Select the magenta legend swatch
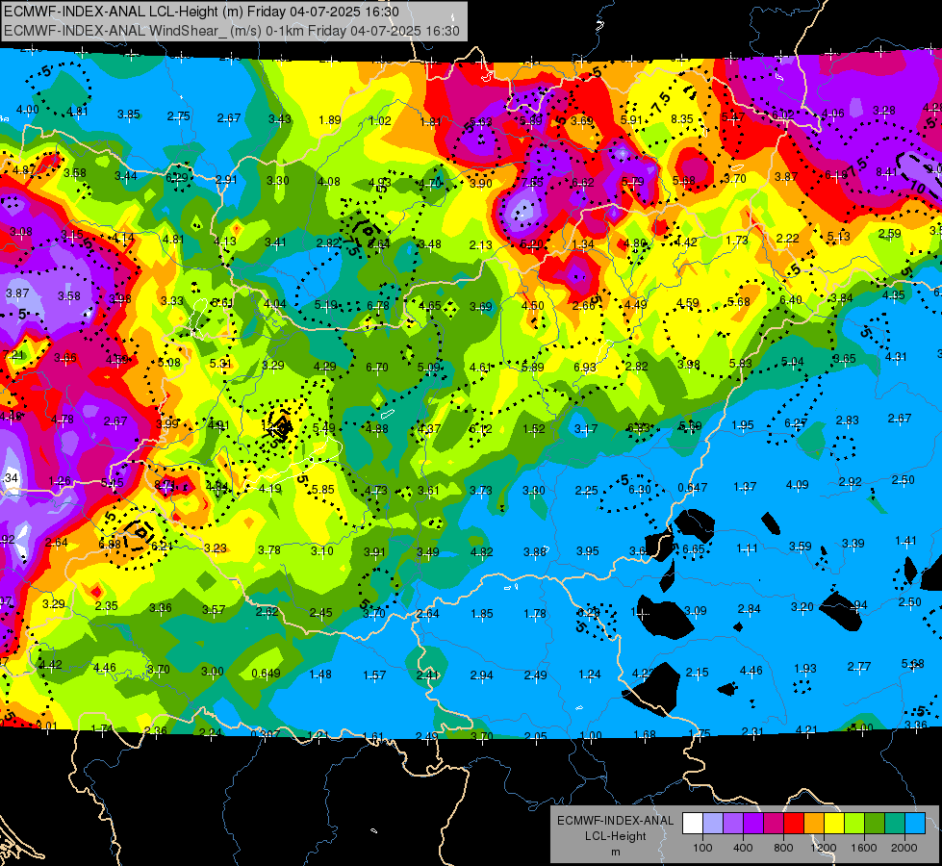This screenshot has width=942, height=866. tap(774, 824)
